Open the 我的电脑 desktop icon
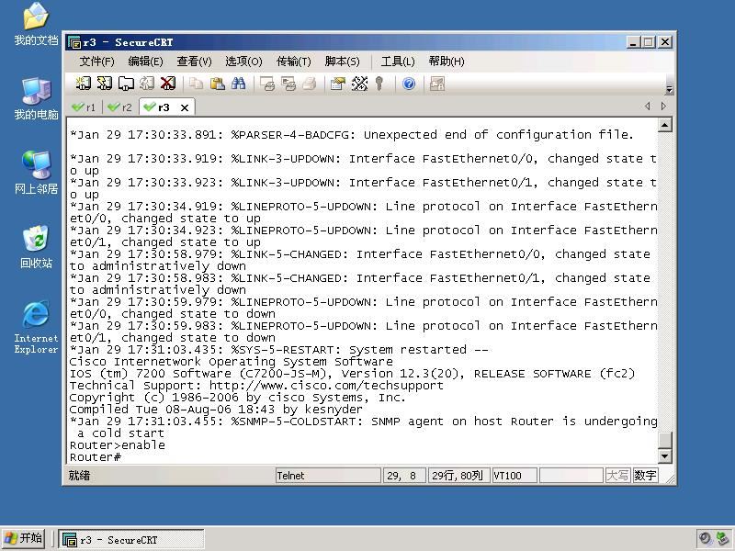 point(36,98)
